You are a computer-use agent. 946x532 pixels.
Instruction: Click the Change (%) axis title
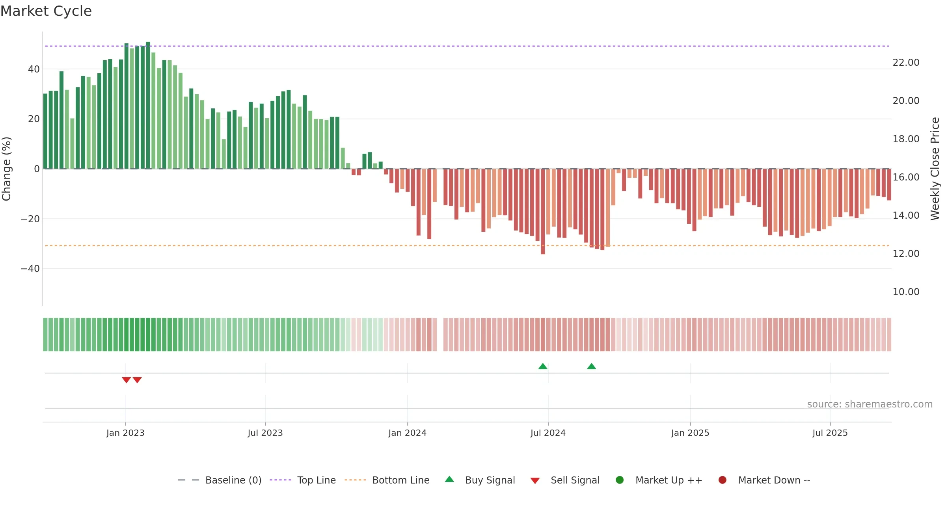[6, 169]
